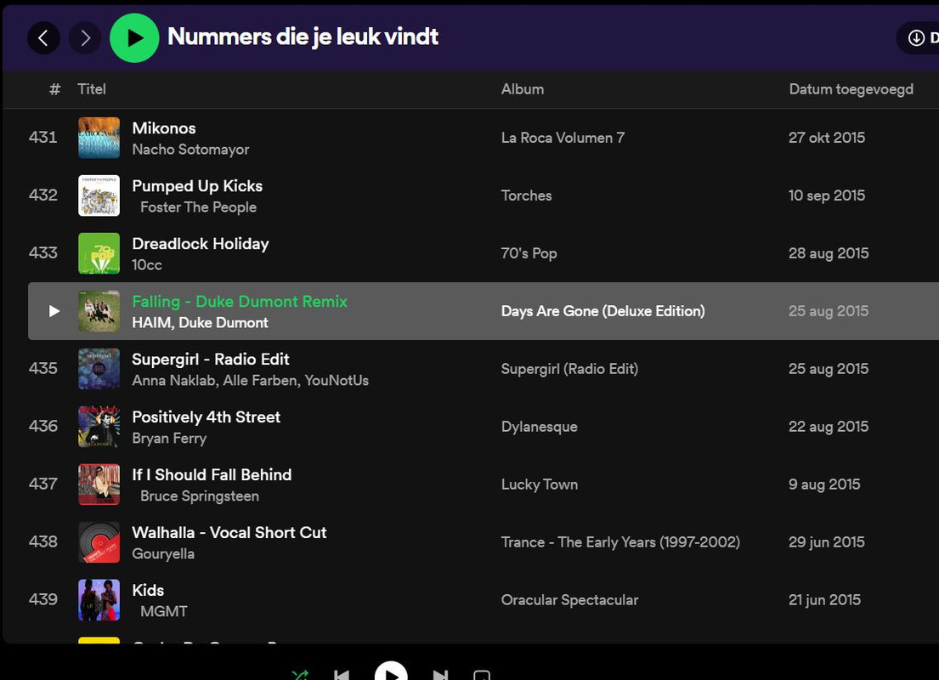Click the # column header
Viewport: 939px width, 680px height.
(x=54, y=89)
